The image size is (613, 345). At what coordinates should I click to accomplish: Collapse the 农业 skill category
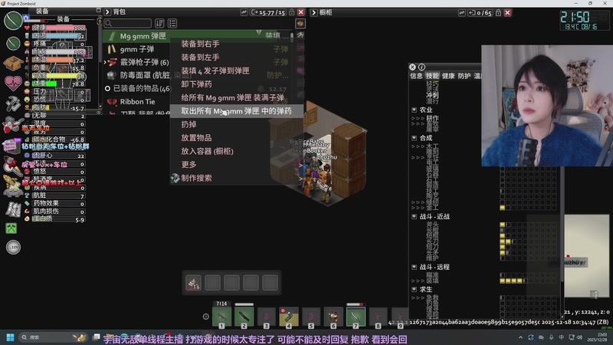pyautogui.click(x=414, y=110)
